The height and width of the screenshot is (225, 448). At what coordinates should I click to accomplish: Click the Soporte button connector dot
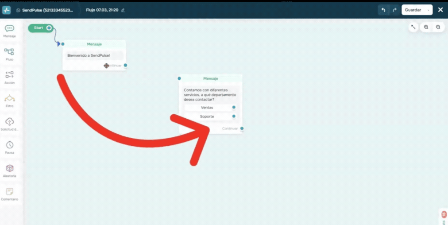pos(234,116)
